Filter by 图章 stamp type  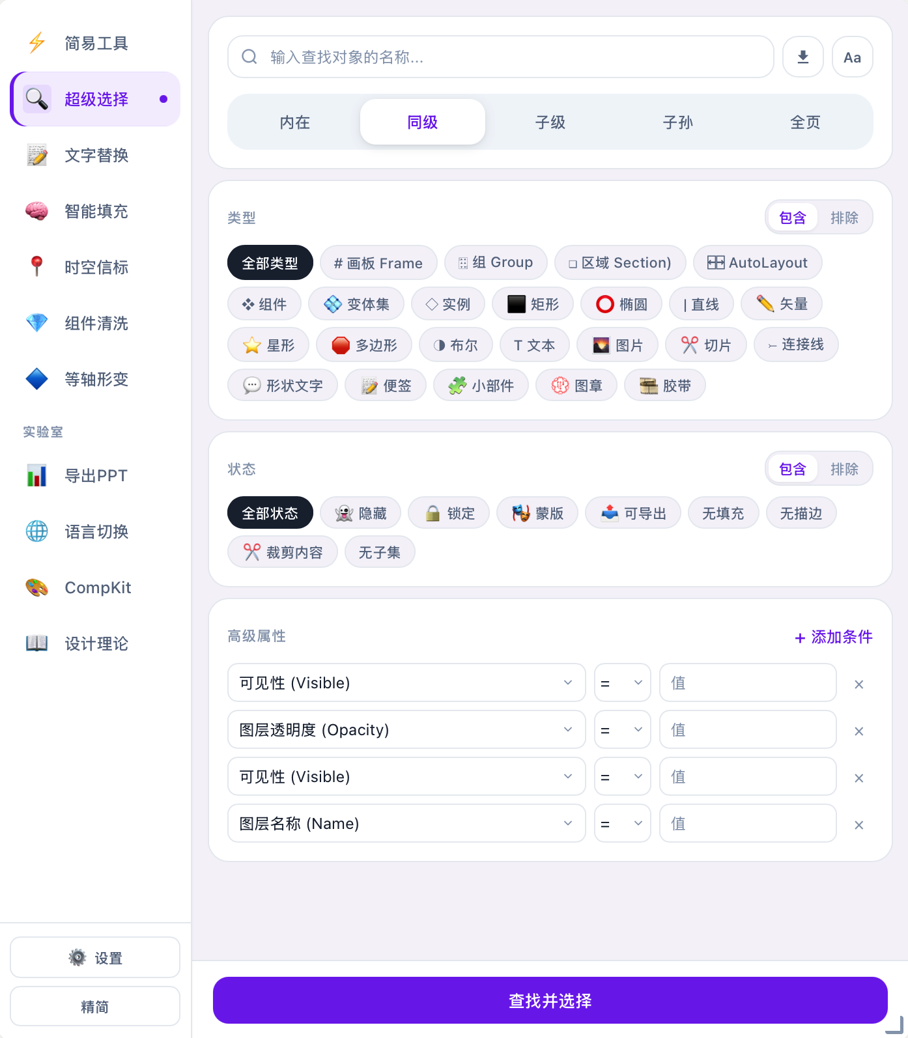pos(576,386)
